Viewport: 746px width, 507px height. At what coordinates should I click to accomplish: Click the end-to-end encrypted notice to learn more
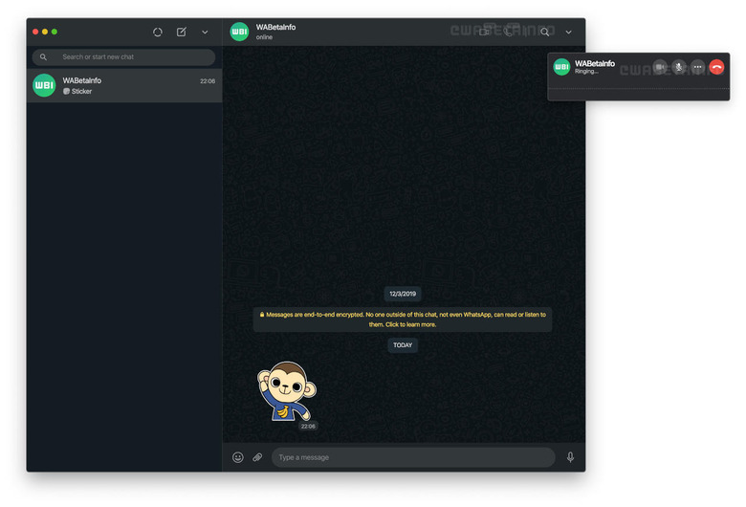403,320
